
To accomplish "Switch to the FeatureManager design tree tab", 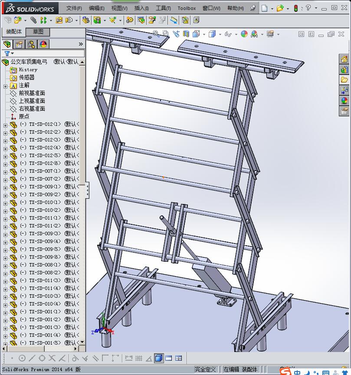I will tap(7, 44).
